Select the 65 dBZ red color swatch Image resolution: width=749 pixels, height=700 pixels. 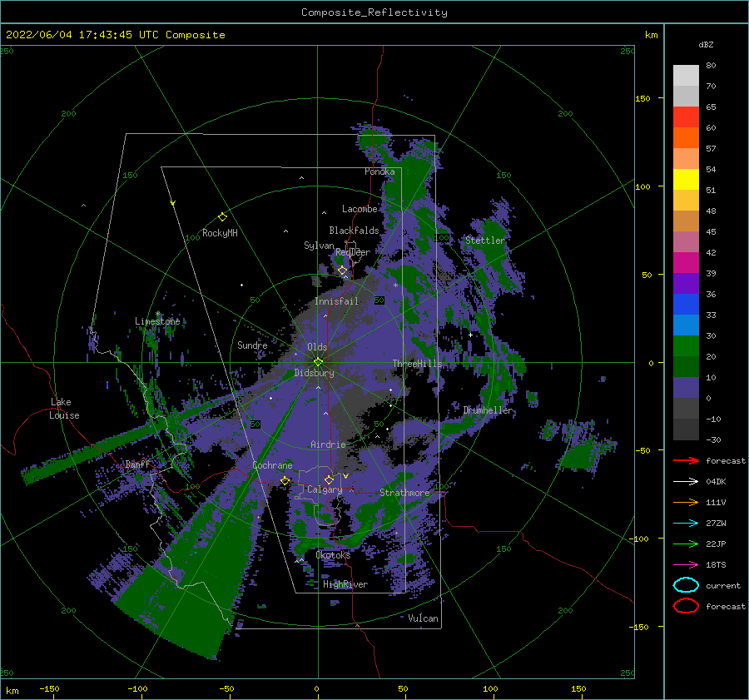(686, 117)
